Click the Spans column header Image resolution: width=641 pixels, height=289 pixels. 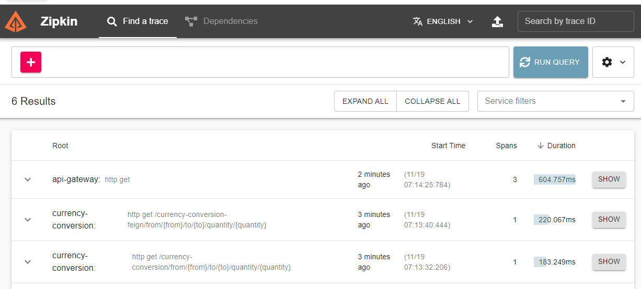[x=506, y=146]
